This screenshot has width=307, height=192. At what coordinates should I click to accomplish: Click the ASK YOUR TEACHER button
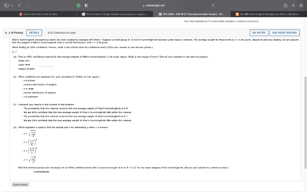coord(284,33)
